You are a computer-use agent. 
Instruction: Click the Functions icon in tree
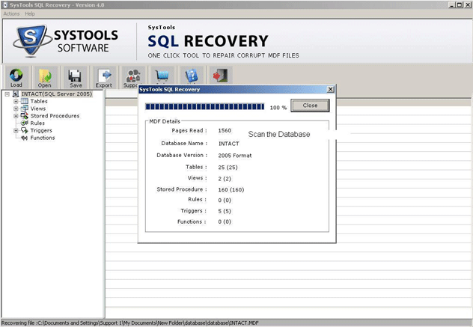[25, 138]
